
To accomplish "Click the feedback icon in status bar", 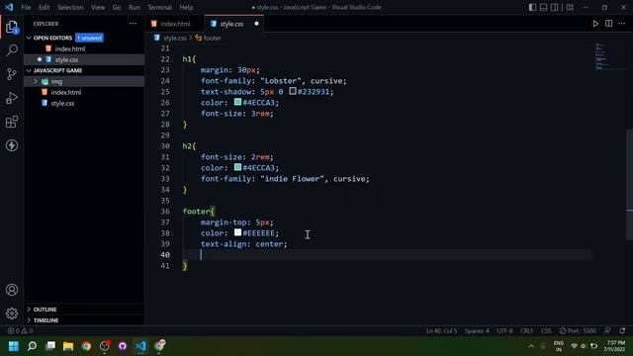I will coord(607,330).
